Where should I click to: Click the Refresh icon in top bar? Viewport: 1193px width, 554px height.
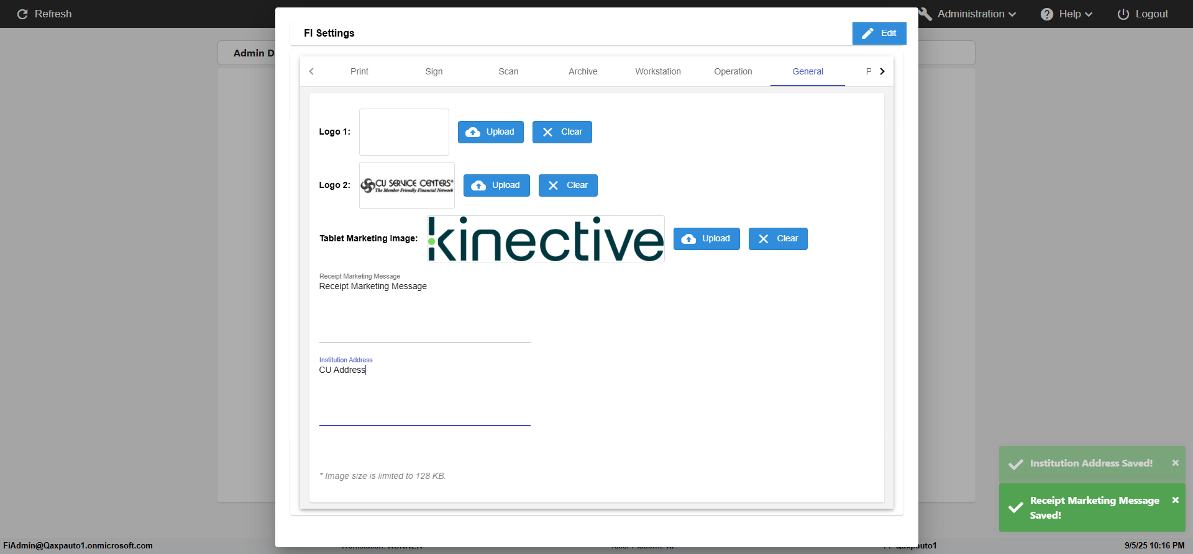pyautogui.click(x=22, y=14)
